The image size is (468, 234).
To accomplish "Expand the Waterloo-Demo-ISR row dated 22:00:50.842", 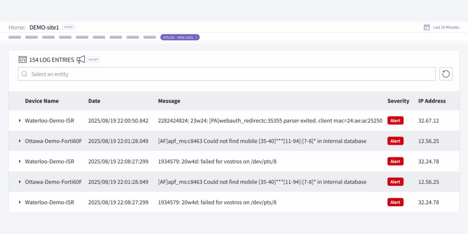I will coord(20,121).
